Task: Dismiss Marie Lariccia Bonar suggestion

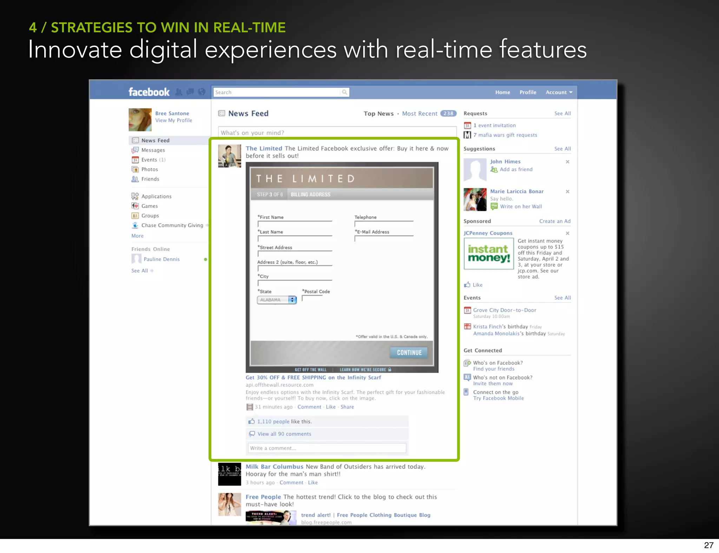Action: [x=567, y=192]
